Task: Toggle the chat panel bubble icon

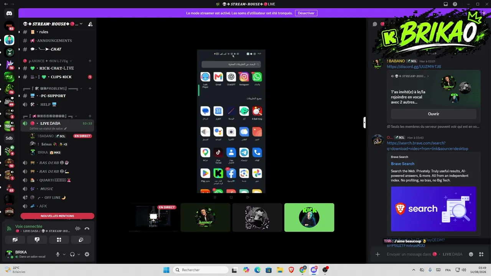Action: coord(375,24)
